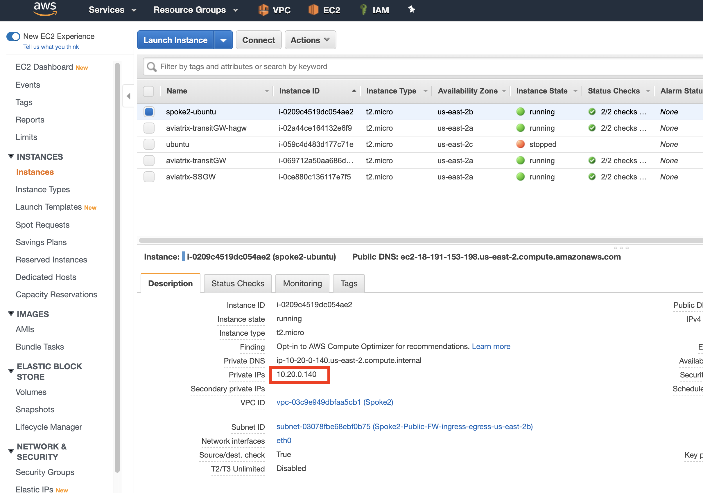Collapse the NETWORK & SECURITY section
703x493 pixels.
[11, 451]
